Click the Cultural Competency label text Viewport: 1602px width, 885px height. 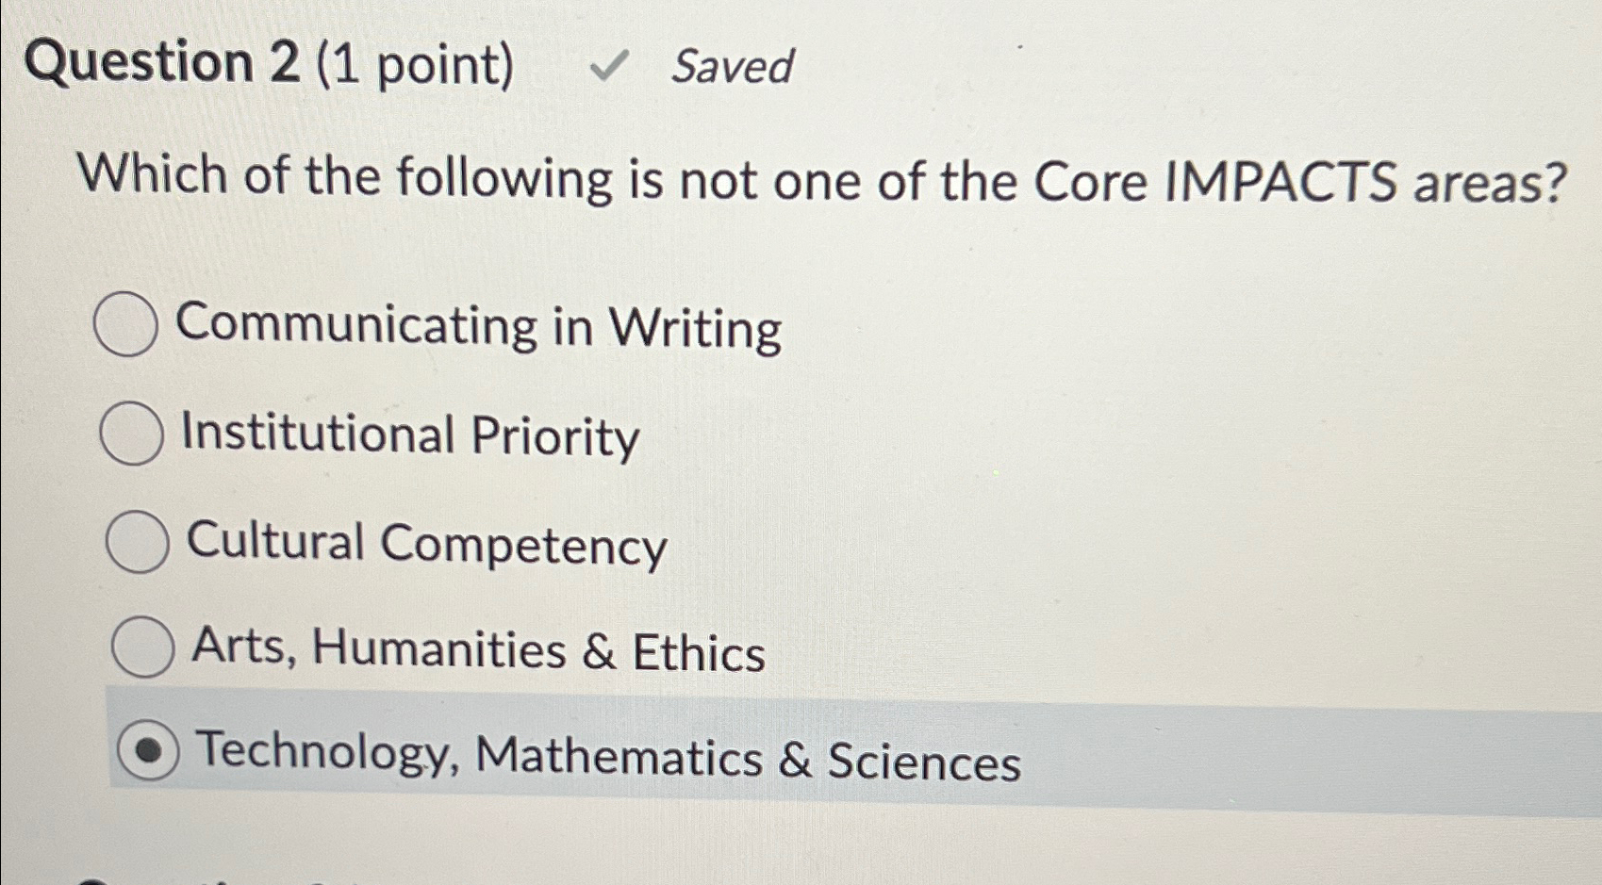(x=424, y=545)
